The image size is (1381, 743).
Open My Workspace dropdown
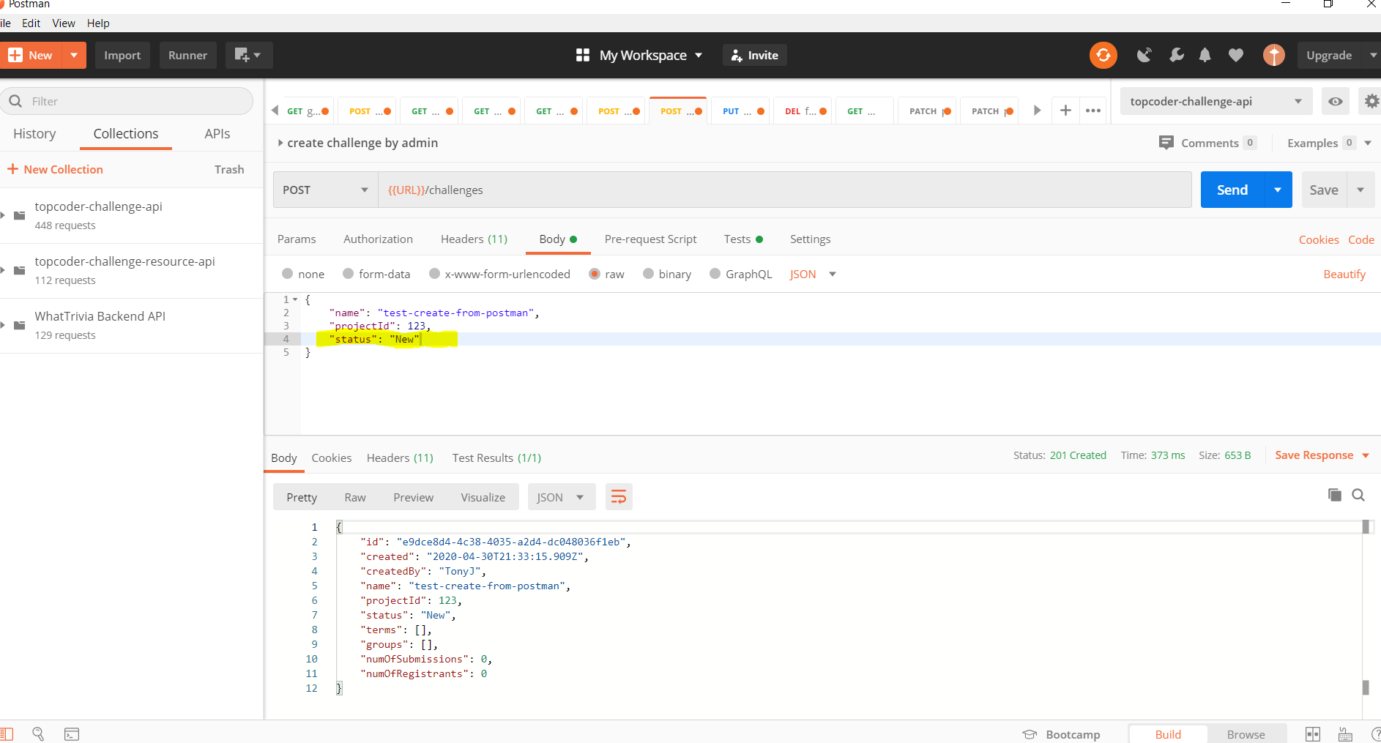click(639, 55)
